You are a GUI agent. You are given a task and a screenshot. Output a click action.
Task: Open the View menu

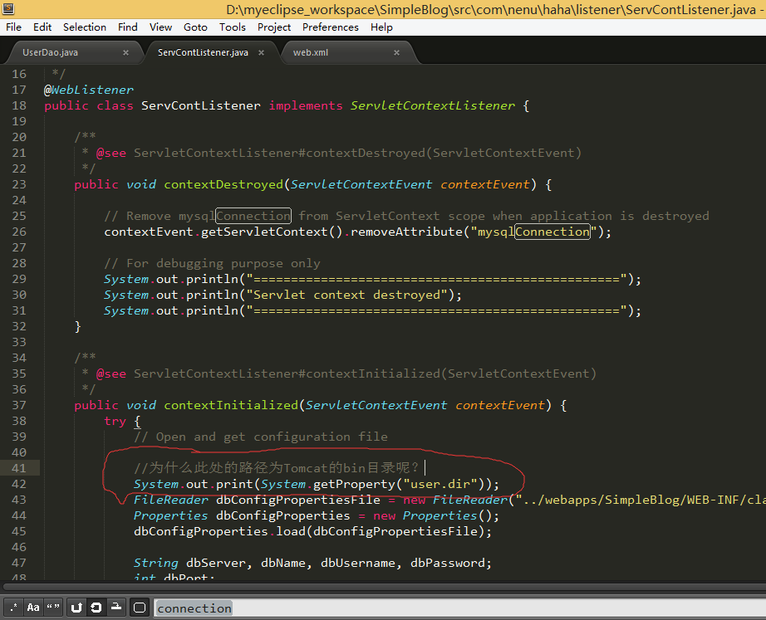[160, 27]
